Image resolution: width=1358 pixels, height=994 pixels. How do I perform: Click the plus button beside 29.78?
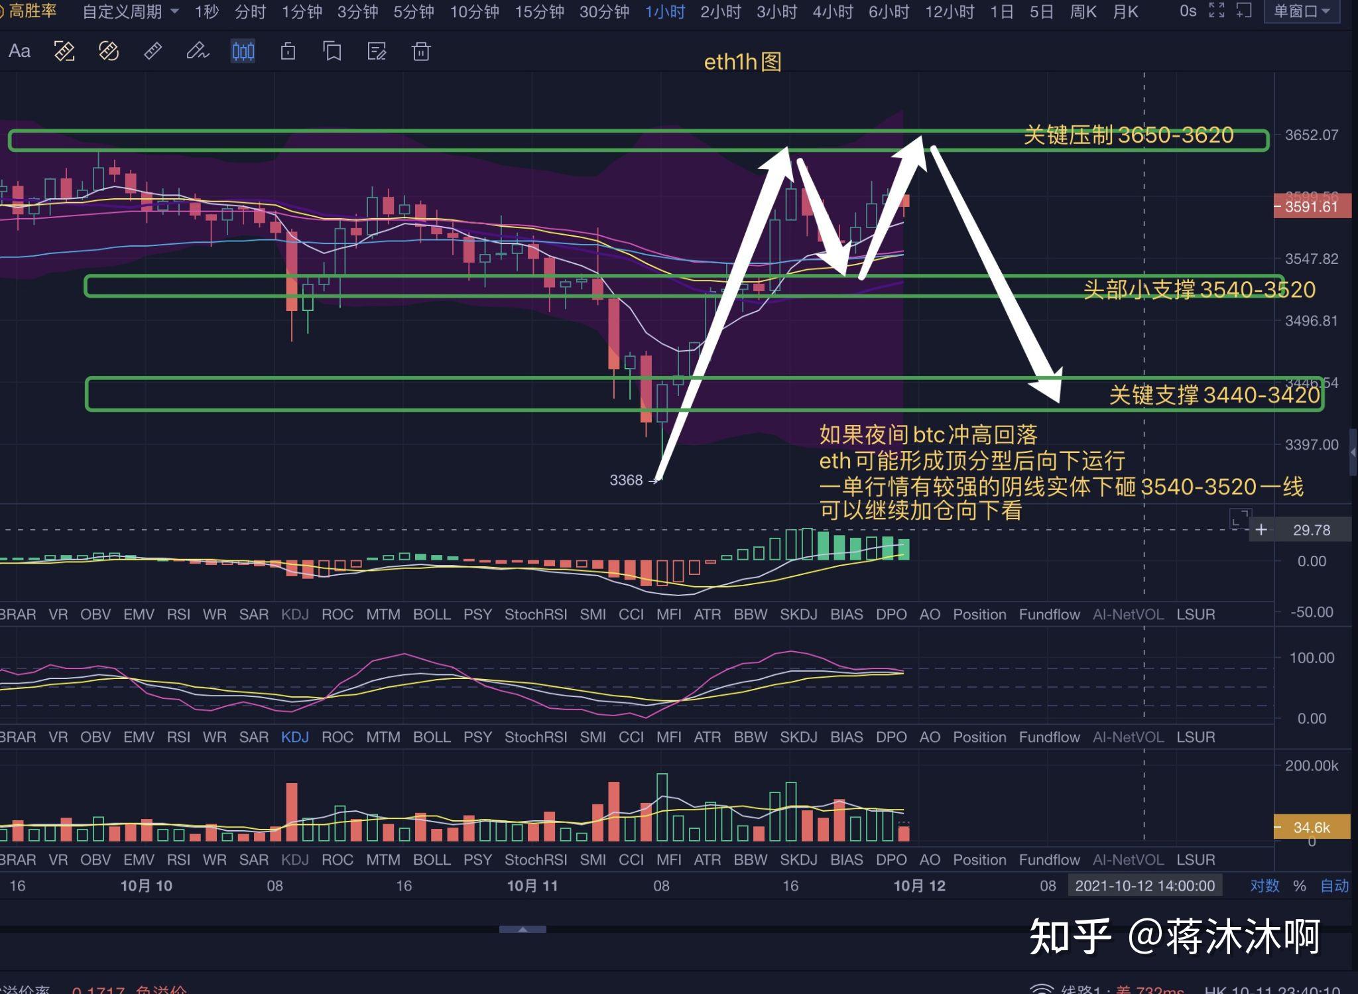coord(1261,530)
